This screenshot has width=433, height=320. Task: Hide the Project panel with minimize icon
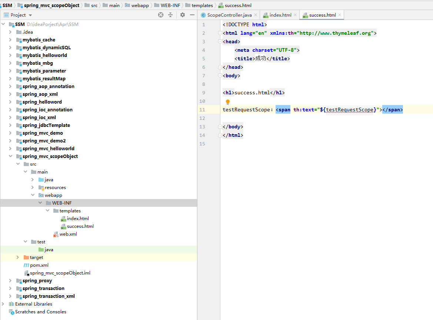point(192,15)
